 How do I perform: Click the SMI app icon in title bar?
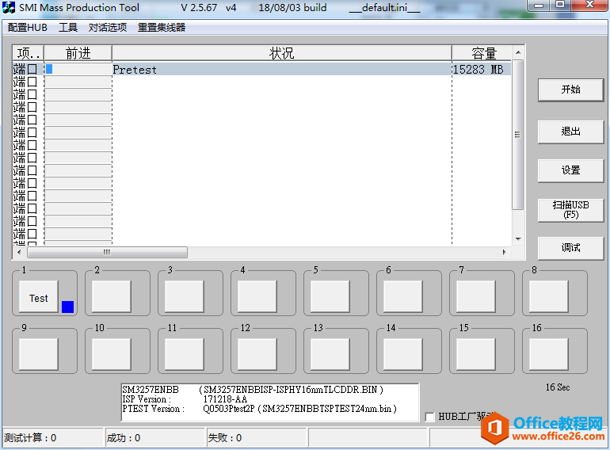click(9, 7)
